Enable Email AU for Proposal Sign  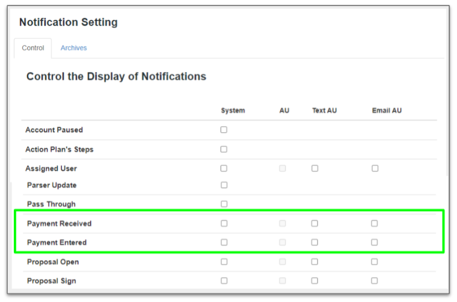[x=374, y=281]
